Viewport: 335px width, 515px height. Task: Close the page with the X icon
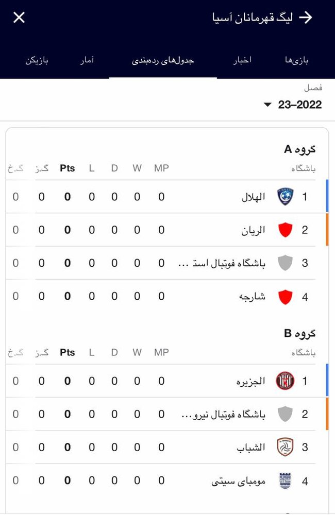[x=19, y=17]
